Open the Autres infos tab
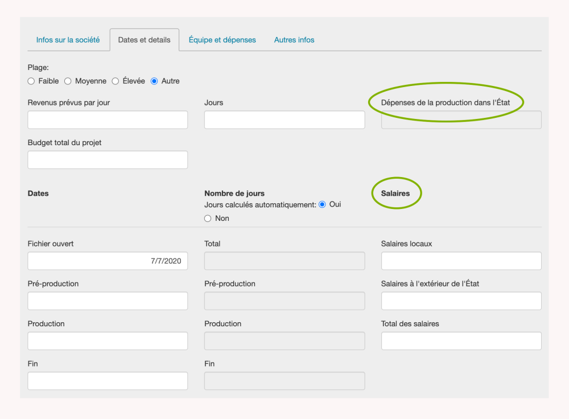This screenshot has width=569, height=419. click(x=294, y=40)
